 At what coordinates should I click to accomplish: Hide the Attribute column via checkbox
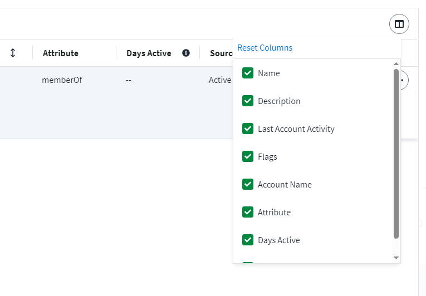coord(248,212)
